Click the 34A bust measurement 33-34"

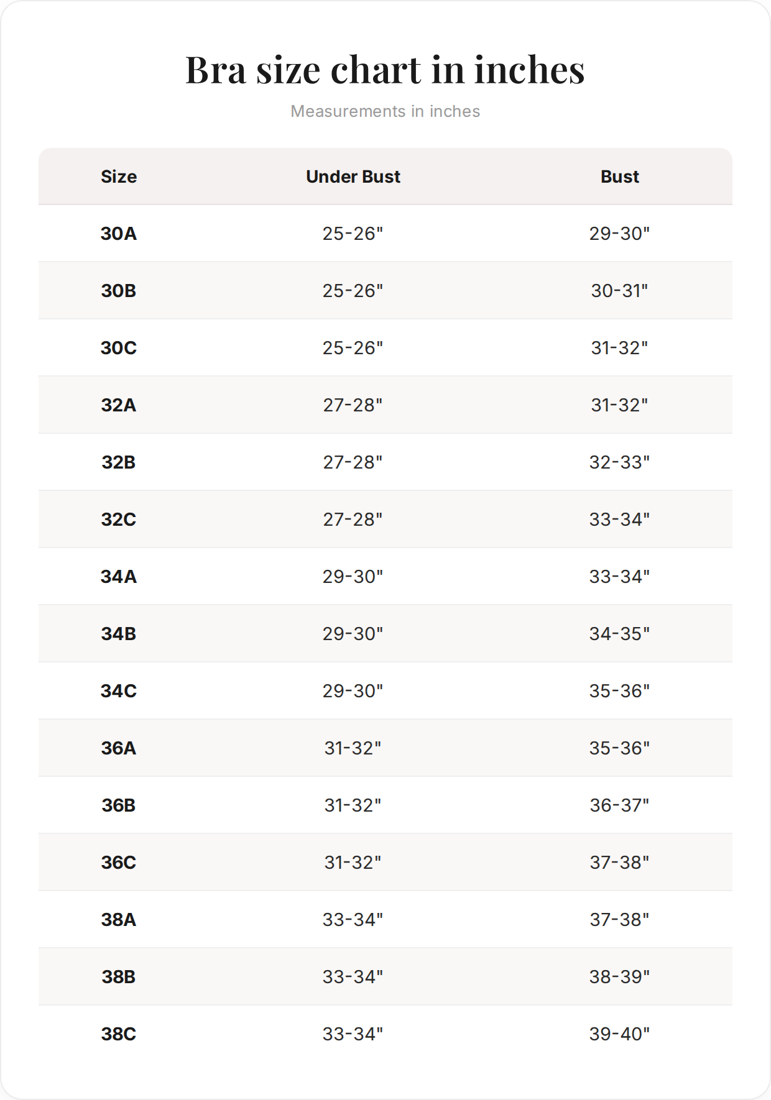point(620,577)
